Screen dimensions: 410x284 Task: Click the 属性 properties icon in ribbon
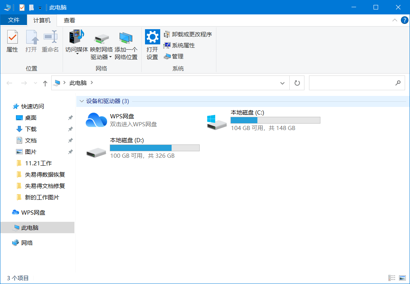click(x=12, y=41)
